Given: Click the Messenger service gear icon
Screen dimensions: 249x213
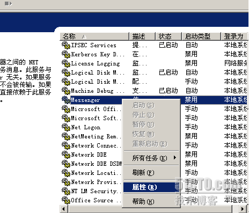Looking at the screenshot, I should (x=66, y=100).
